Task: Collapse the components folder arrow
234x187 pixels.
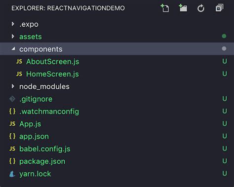Action: tap(13, 49)
